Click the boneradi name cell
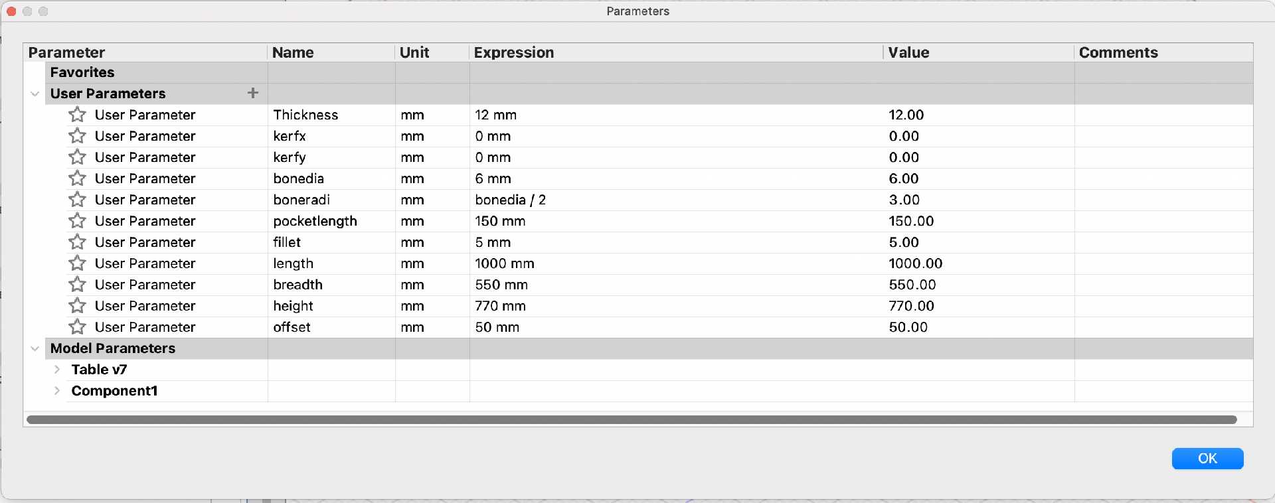 click(x=331, y=200)
